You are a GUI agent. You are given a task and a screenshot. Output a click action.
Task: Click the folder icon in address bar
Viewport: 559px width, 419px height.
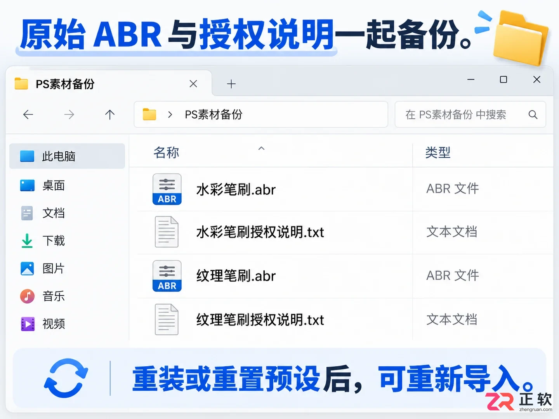[x=149, y=114]
